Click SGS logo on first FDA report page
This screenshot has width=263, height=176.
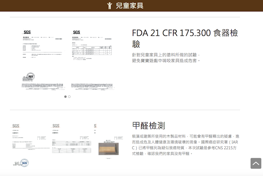coord(27,32)
